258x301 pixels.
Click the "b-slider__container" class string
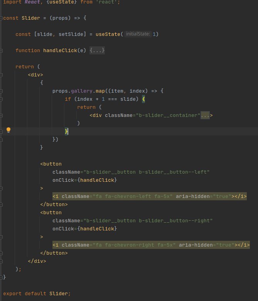coord(168,115)
